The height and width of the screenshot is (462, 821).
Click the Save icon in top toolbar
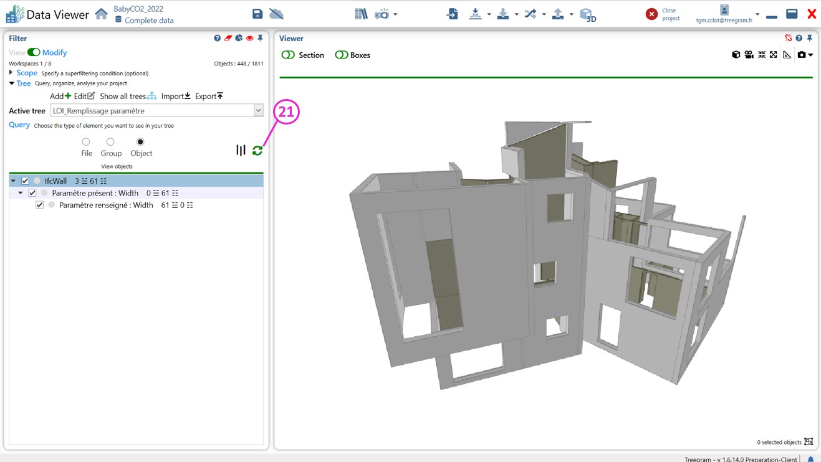[257, 14]
